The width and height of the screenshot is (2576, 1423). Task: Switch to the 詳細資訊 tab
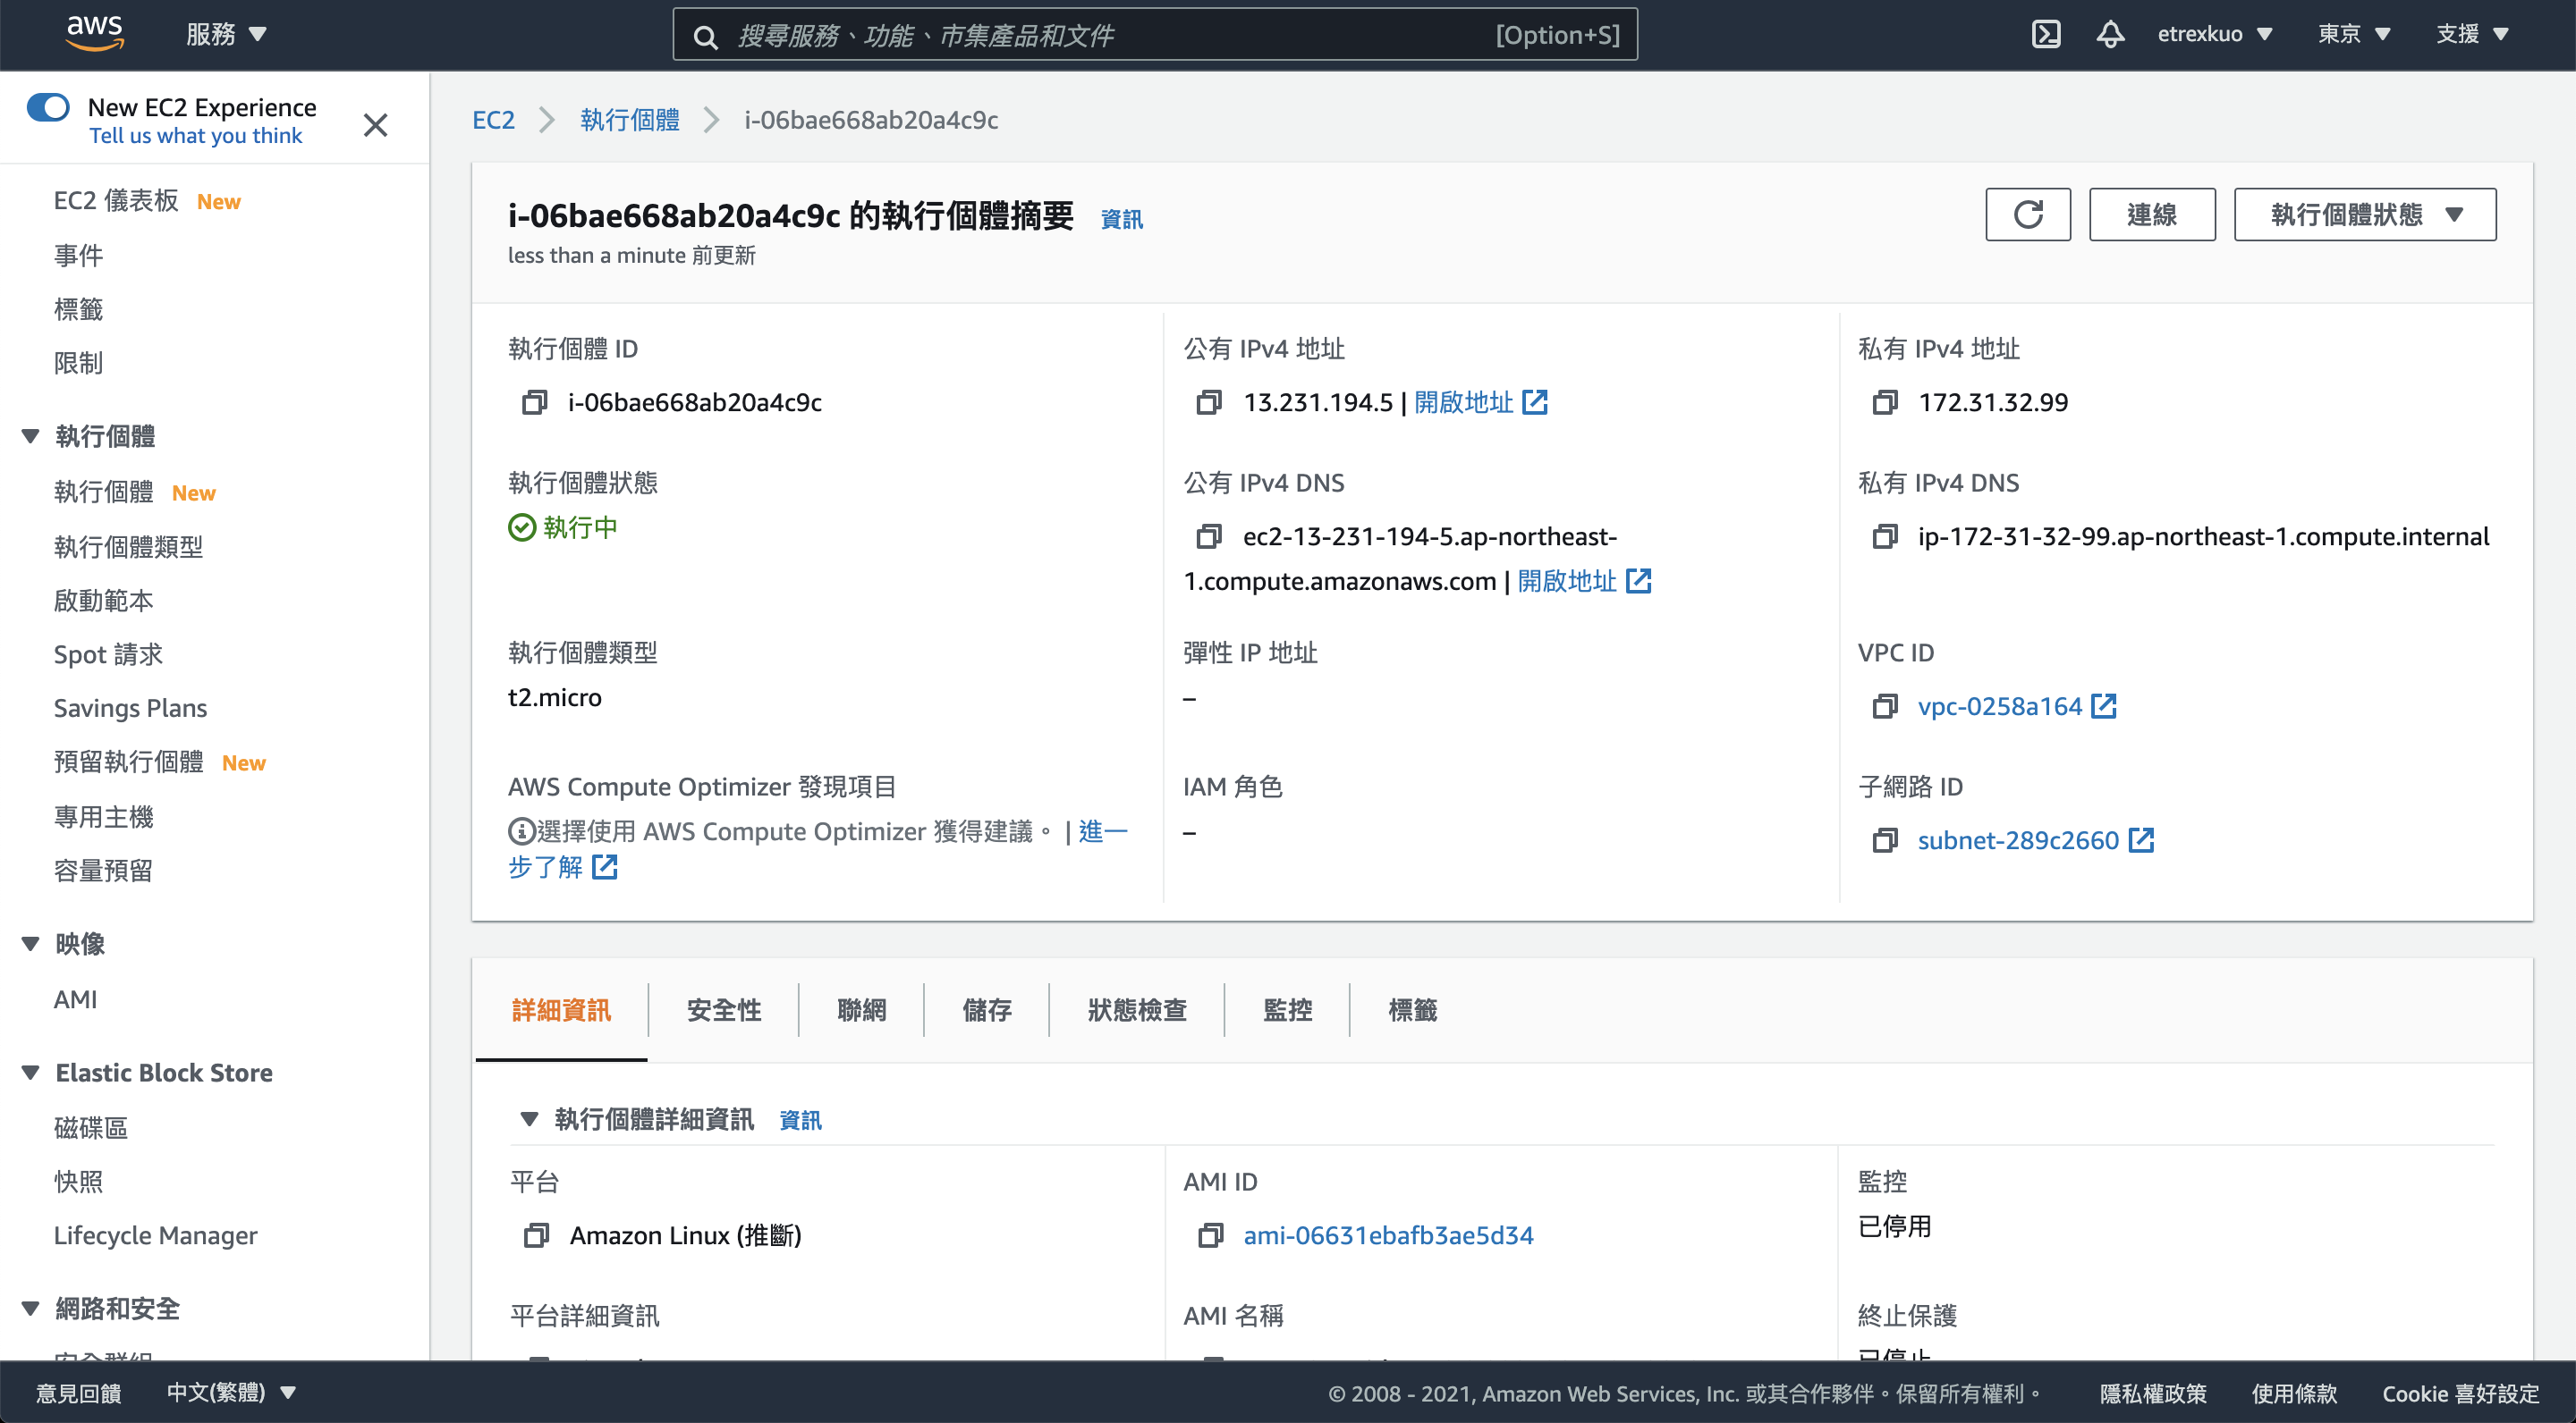click(561, 1010)
